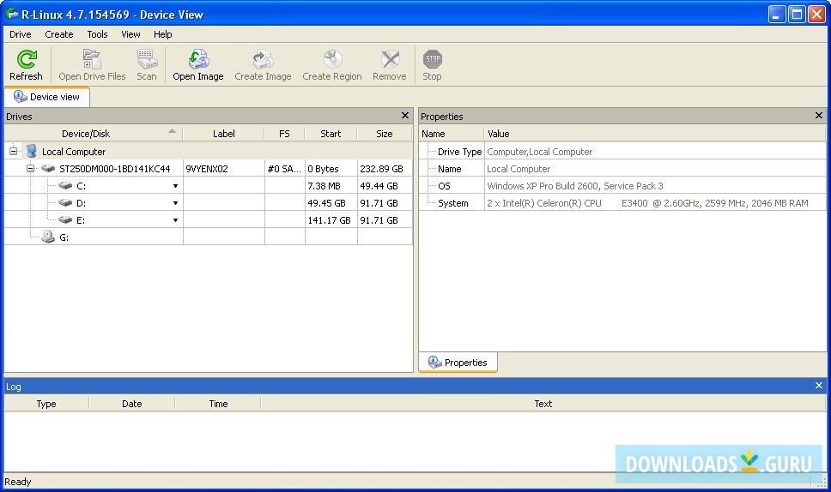Viewport: 831px width, 492px height.
Task: Click the Open Drive Files icon
Action: 92,60
